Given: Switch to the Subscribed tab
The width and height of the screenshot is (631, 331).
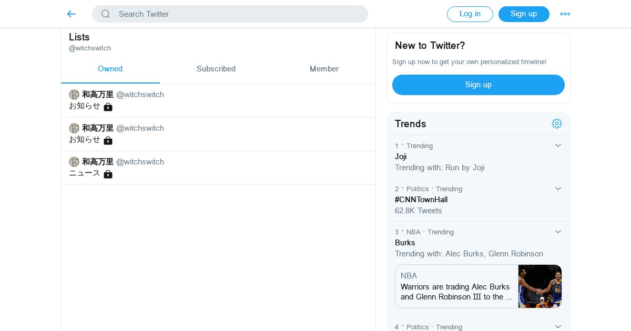Looking at the screenshot, I should tap(216, 69).
